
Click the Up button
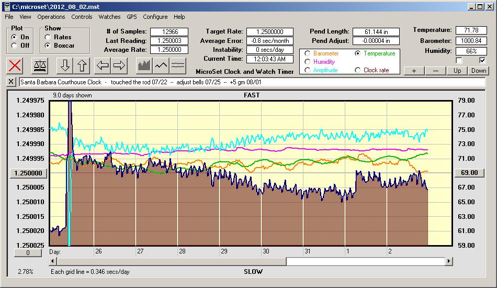click(457, 71)
